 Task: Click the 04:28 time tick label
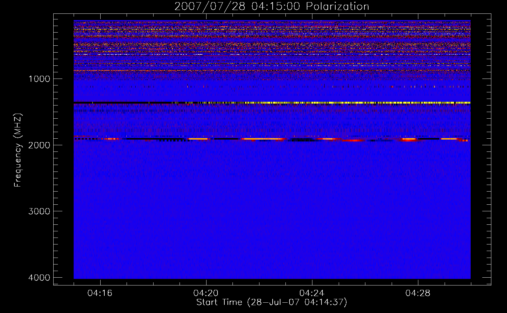(418, 293)
